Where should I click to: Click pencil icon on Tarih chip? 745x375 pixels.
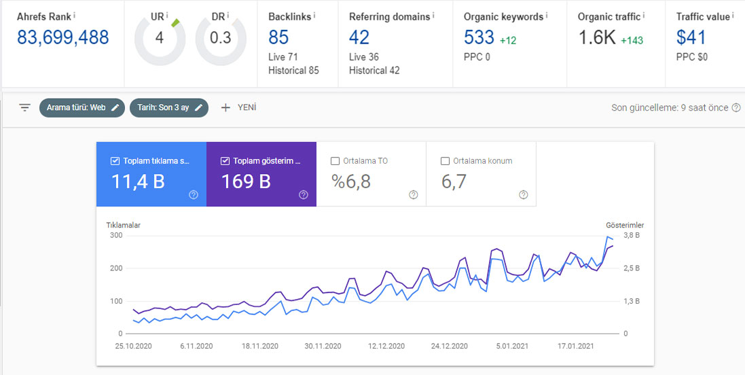tap(198, 108)
